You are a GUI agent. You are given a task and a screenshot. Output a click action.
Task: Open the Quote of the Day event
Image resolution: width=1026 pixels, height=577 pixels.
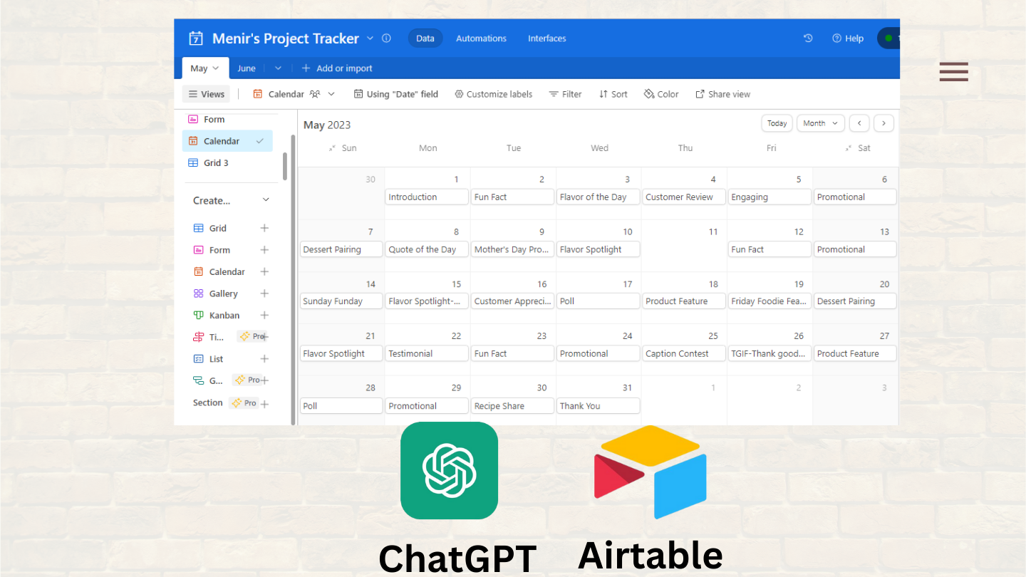coord(427,249)
